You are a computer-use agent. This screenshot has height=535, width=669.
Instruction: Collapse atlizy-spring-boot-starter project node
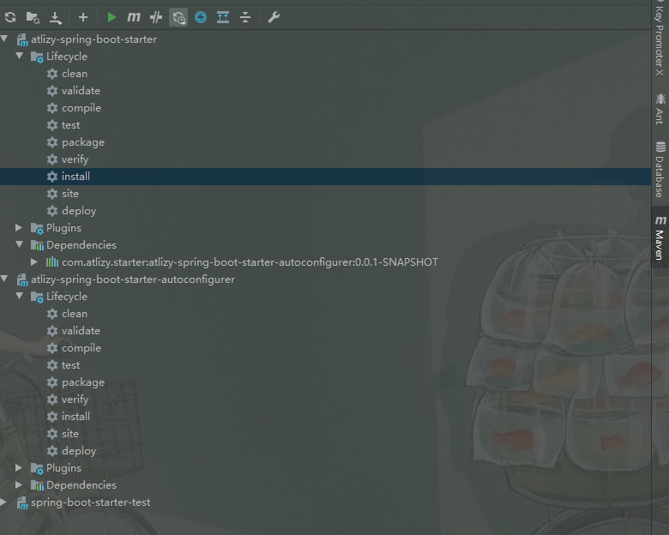point(4,39)
